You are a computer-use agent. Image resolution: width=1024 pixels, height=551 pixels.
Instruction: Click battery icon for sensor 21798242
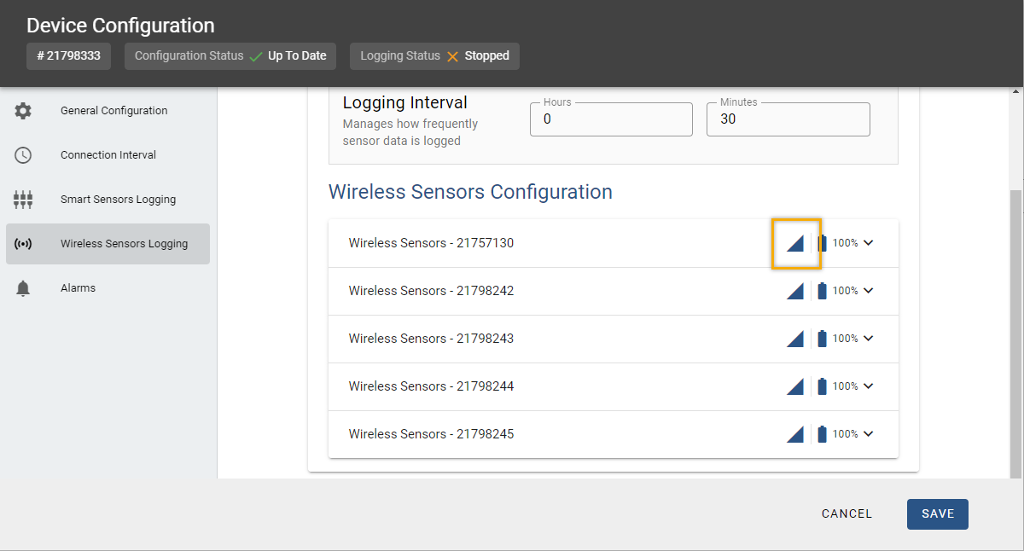click(823, 291)
